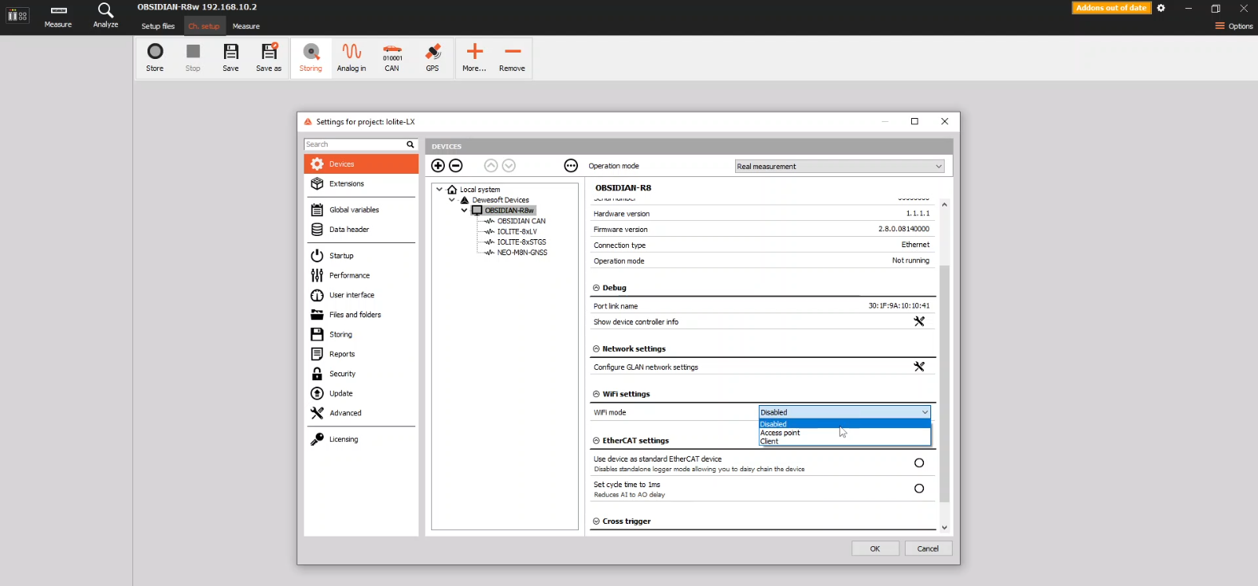1258x586 pixels.
Task: Click the three-dots more options icon
Action: 571,166
